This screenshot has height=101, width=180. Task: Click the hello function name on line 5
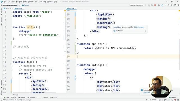click(30, 27)
